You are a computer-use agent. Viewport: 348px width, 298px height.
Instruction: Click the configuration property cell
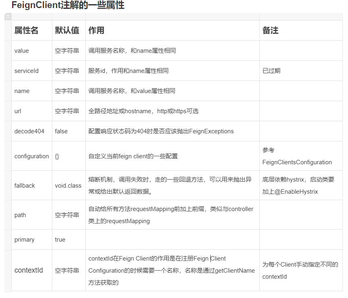[31, 156]
